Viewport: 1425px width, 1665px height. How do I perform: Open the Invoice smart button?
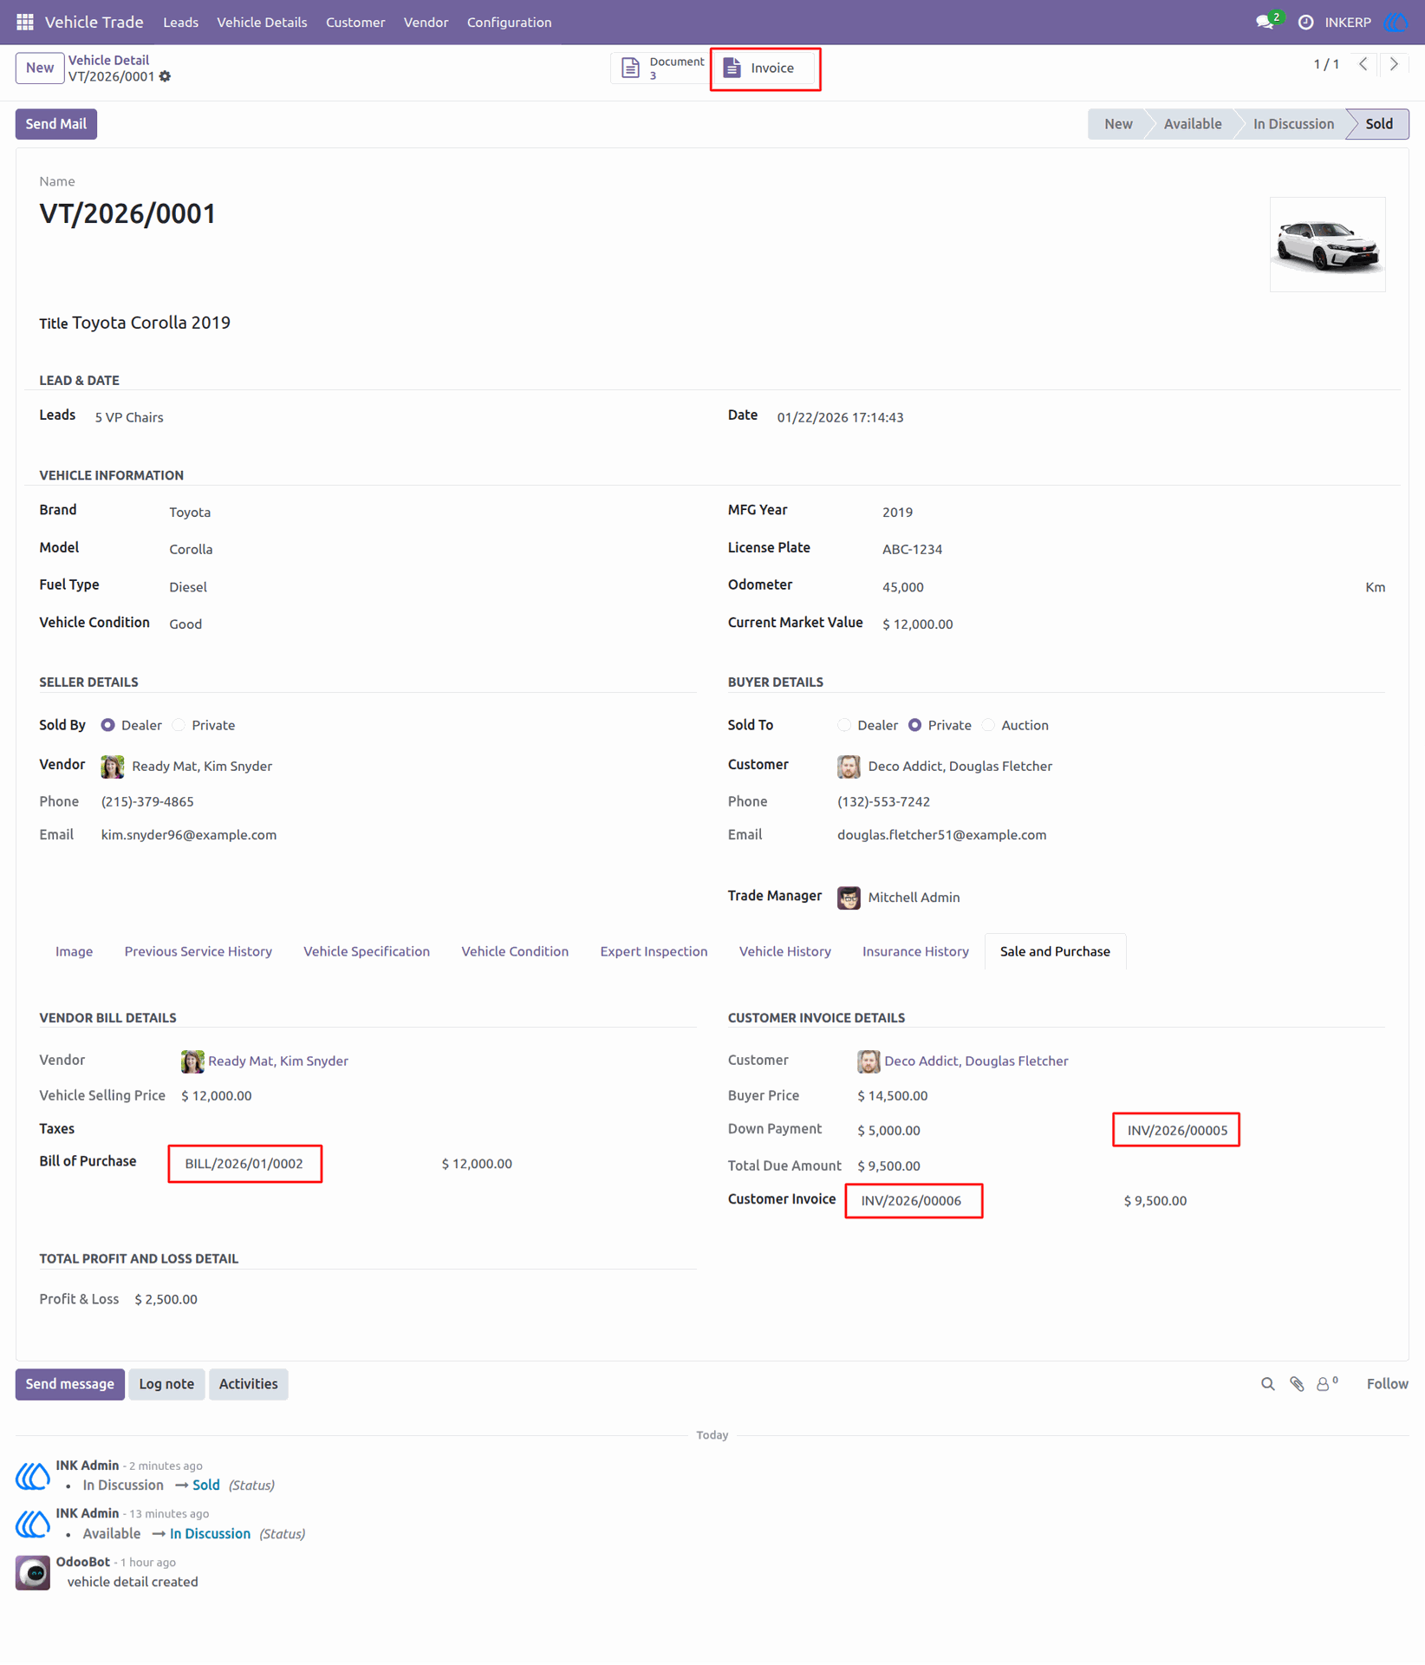765,69
